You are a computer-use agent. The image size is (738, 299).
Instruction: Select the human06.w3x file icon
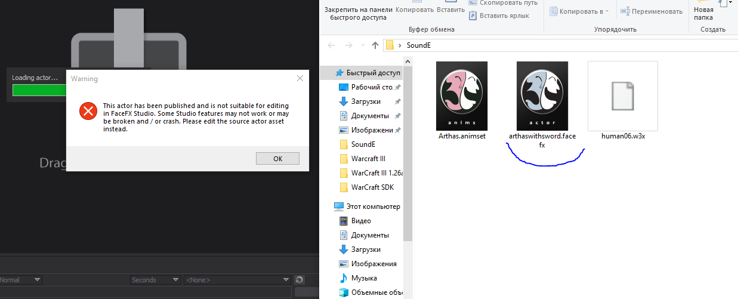click(623, 95)
